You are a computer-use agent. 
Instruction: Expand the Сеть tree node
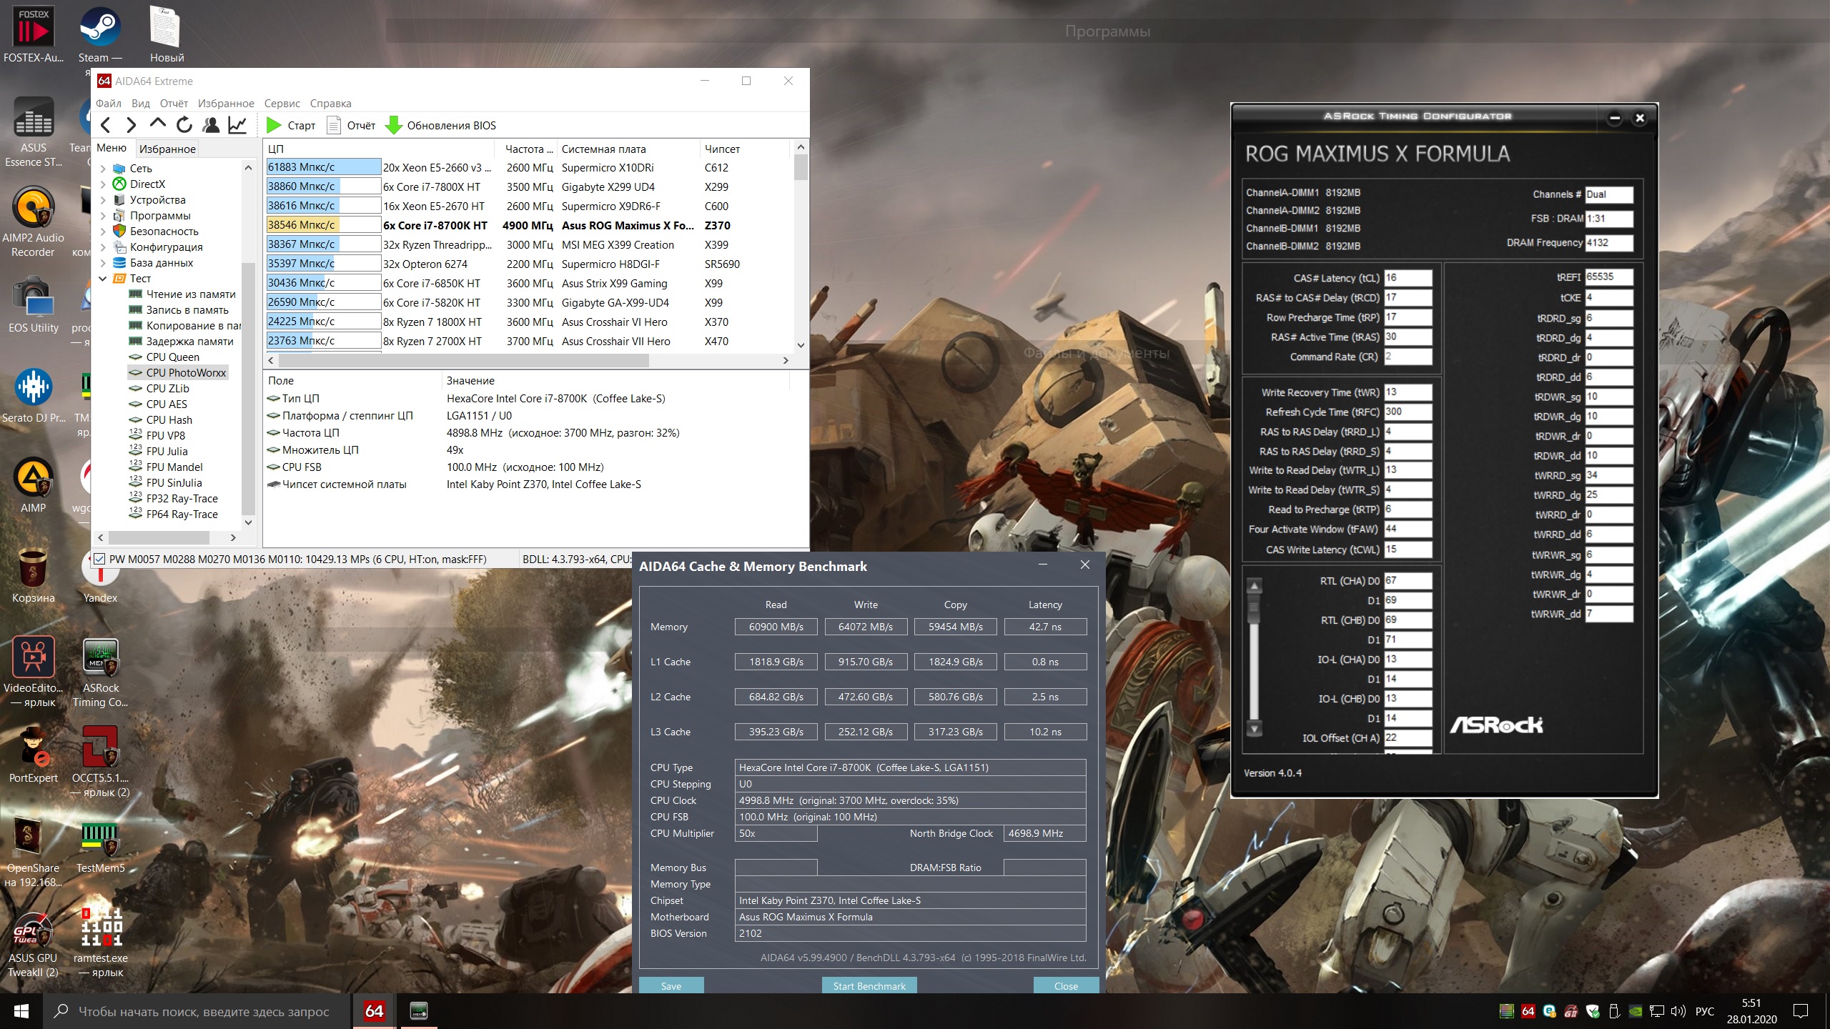pyautogui.click(x=103, y=169)
